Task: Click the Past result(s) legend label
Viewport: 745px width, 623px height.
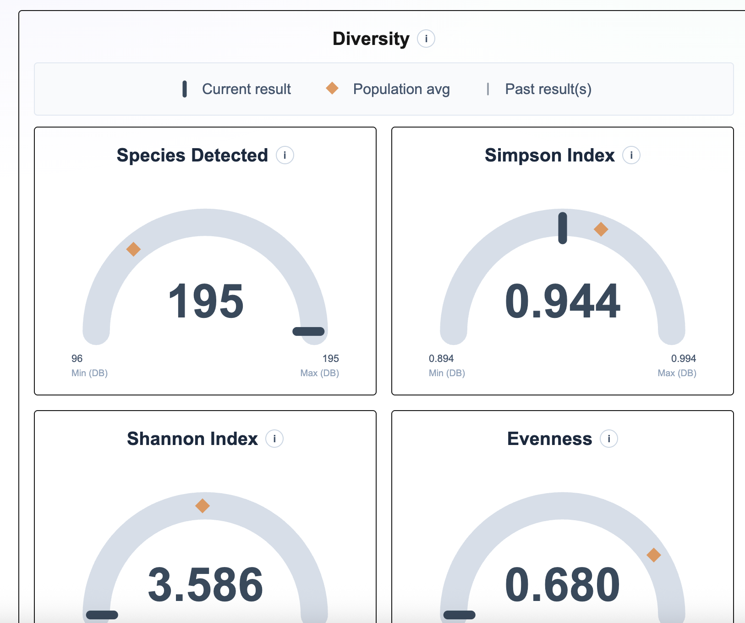Action: pyautogui.click(x=548, y=89)
